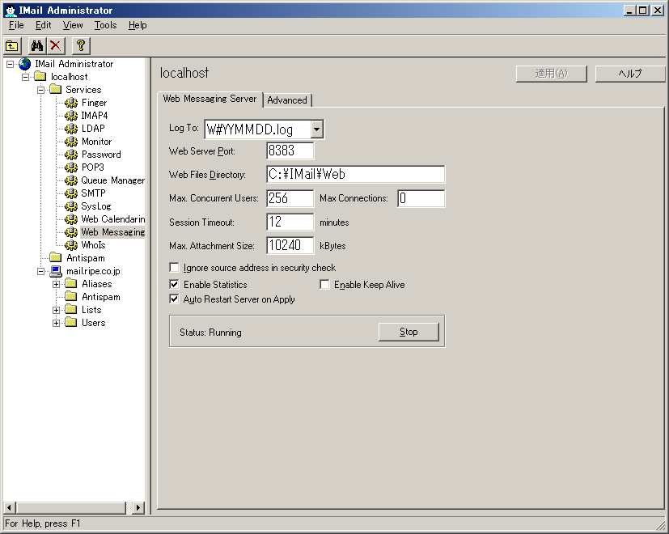This screenshot has height=534, width=669.
Task: Select the SMTP service gear icon
Action: click(x=71, y=193)
